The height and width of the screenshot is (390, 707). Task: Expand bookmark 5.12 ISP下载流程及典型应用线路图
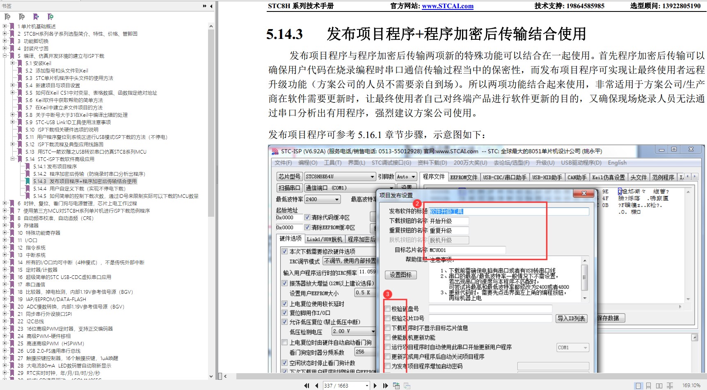click(x=13, y=144)
